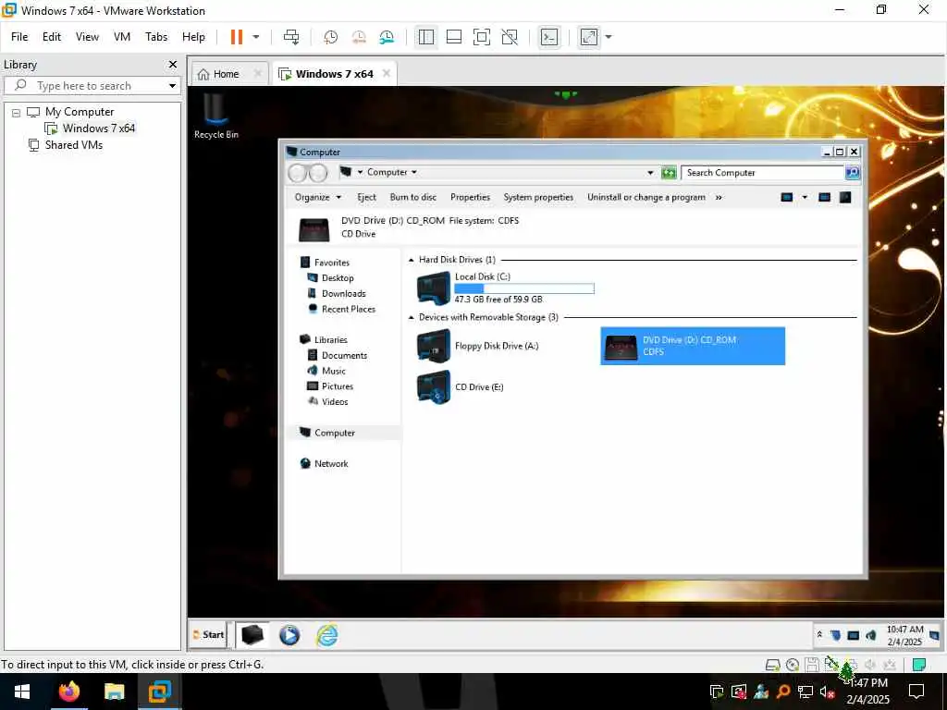Open System properties

coord(538,198)
